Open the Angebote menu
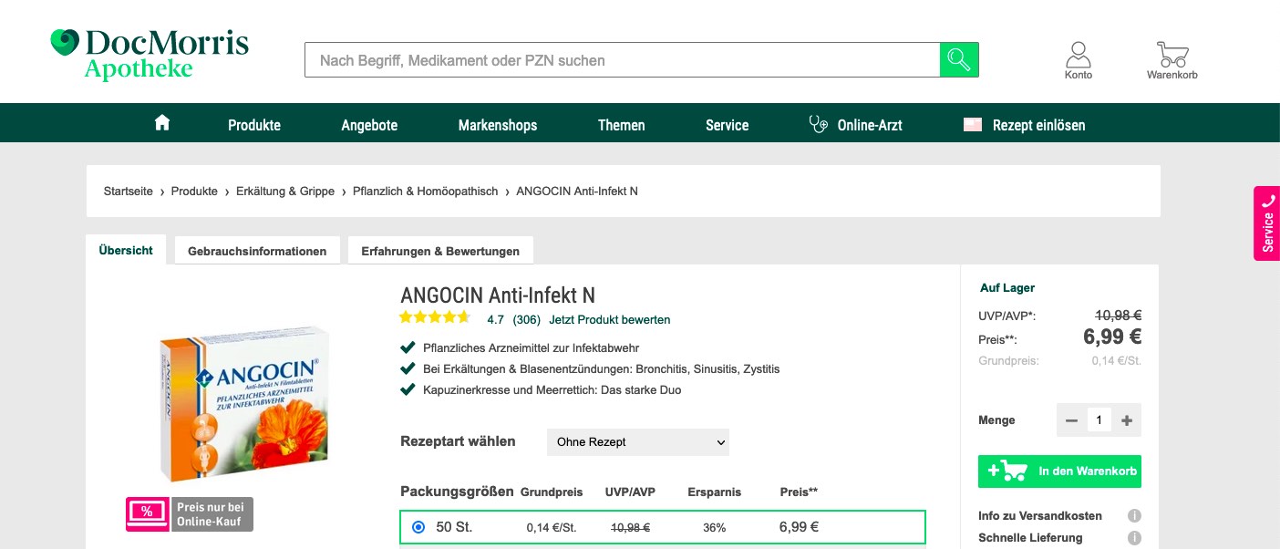Viewport: 1280px width, 549px height. point(369,125)
